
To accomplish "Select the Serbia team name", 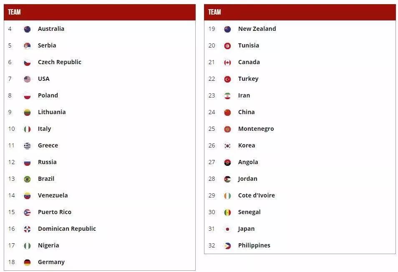I will click(47, 45).
